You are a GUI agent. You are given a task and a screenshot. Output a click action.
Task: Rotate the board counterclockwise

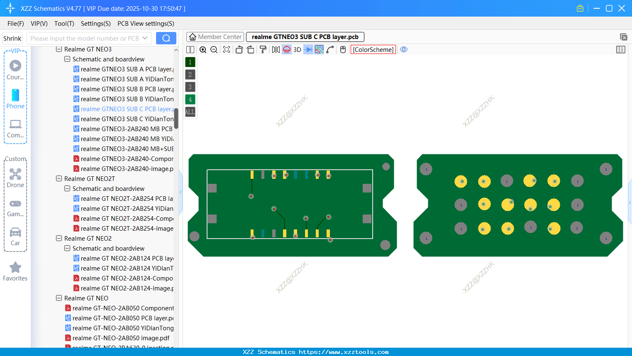(x=239, y=49)
